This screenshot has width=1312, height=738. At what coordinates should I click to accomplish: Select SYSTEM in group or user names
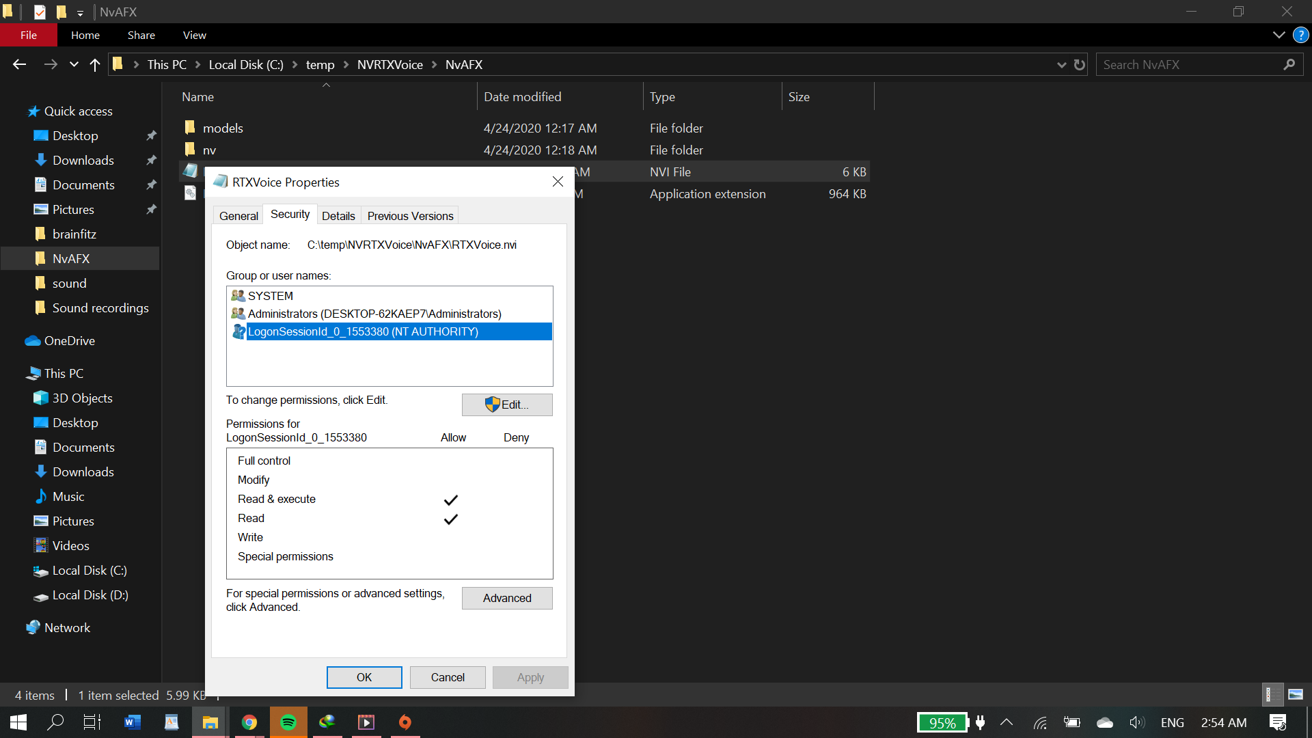click(389, 296)
